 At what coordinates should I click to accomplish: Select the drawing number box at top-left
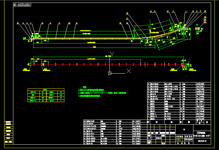[22, 5]
